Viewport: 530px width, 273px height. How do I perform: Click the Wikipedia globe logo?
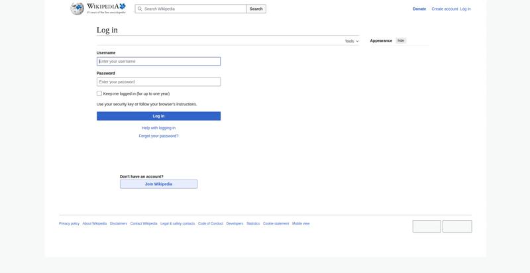point(78,9)
